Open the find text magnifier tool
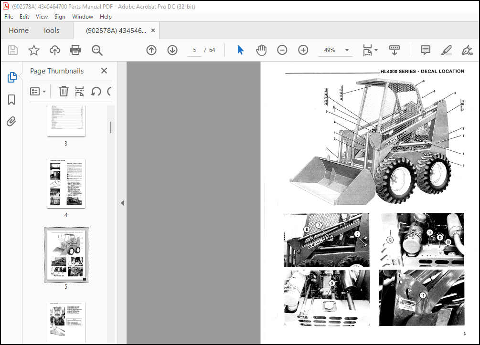This screenshot has width=480, height=345. [97, 50]
